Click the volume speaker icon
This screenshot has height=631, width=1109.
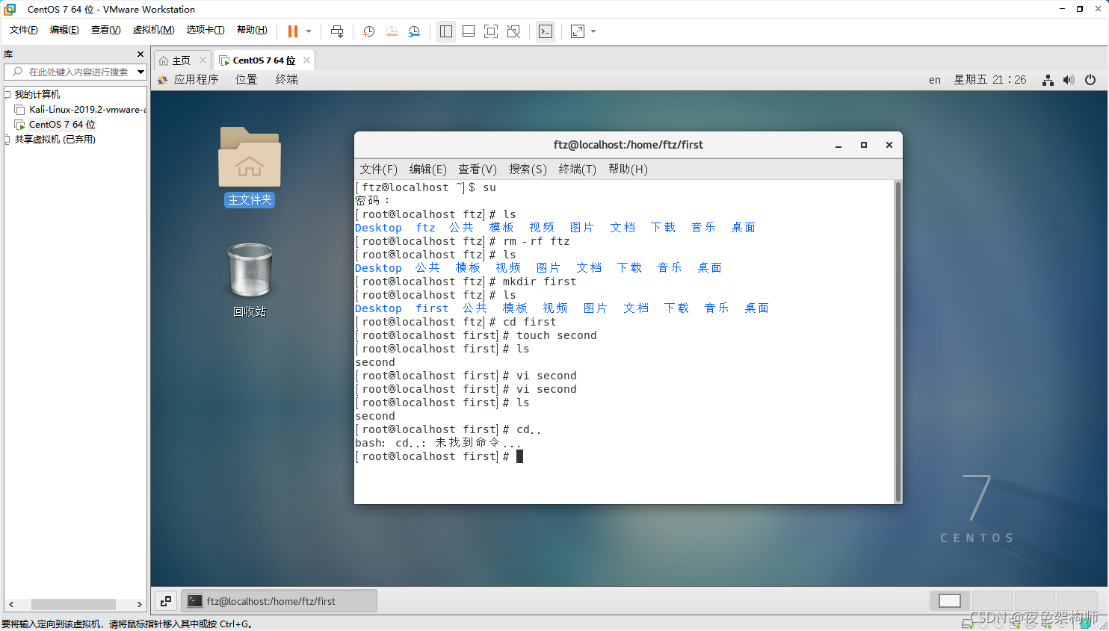point(1069,80)
